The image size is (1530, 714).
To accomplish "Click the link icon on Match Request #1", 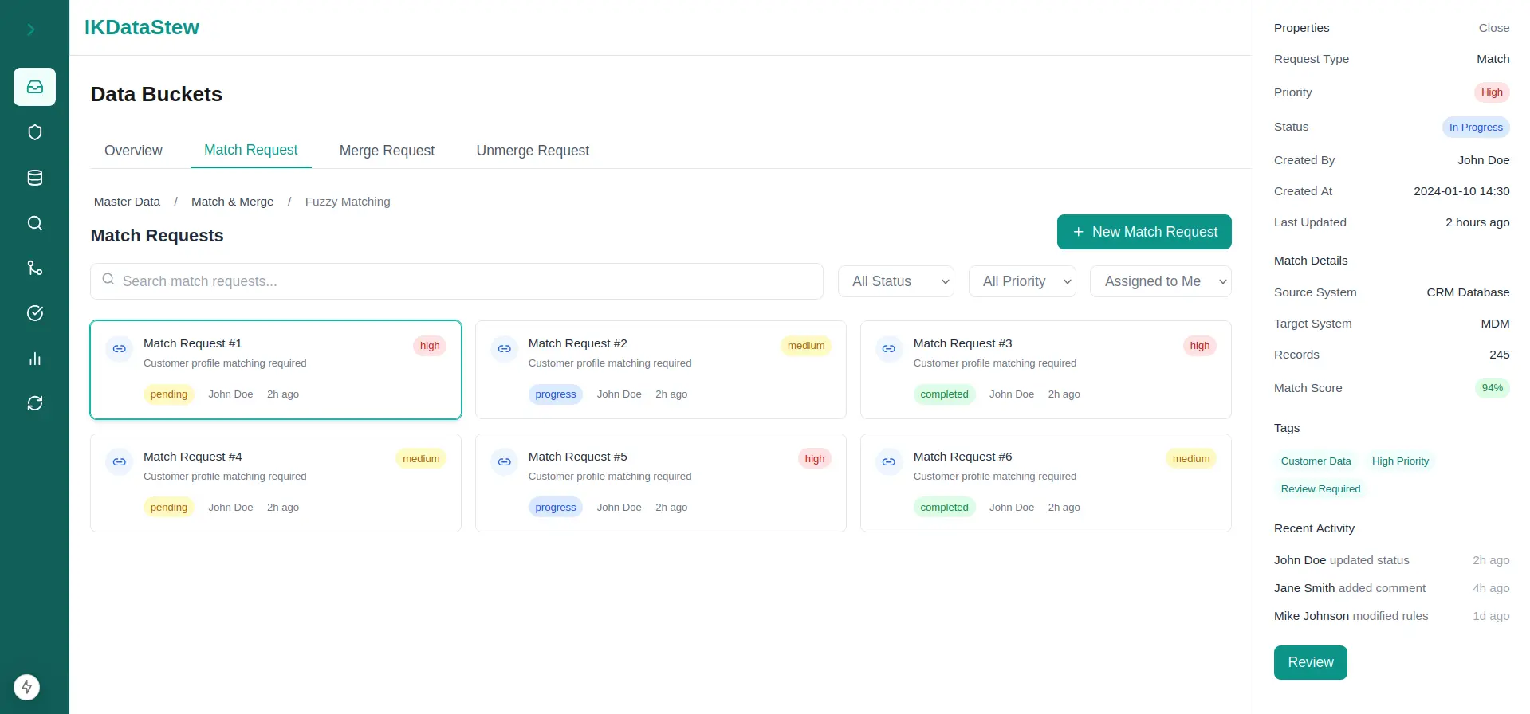I will [119, 348].
